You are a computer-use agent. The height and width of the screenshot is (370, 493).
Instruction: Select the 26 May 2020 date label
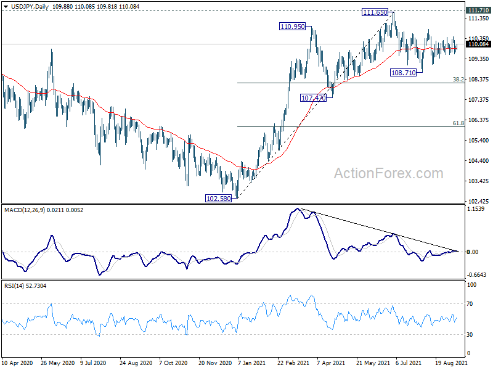pos(58,363)
